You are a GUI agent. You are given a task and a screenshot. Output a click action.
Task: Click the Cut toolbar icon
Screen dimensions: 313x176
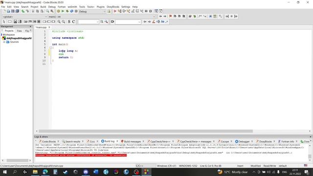(x=33, y=11)
